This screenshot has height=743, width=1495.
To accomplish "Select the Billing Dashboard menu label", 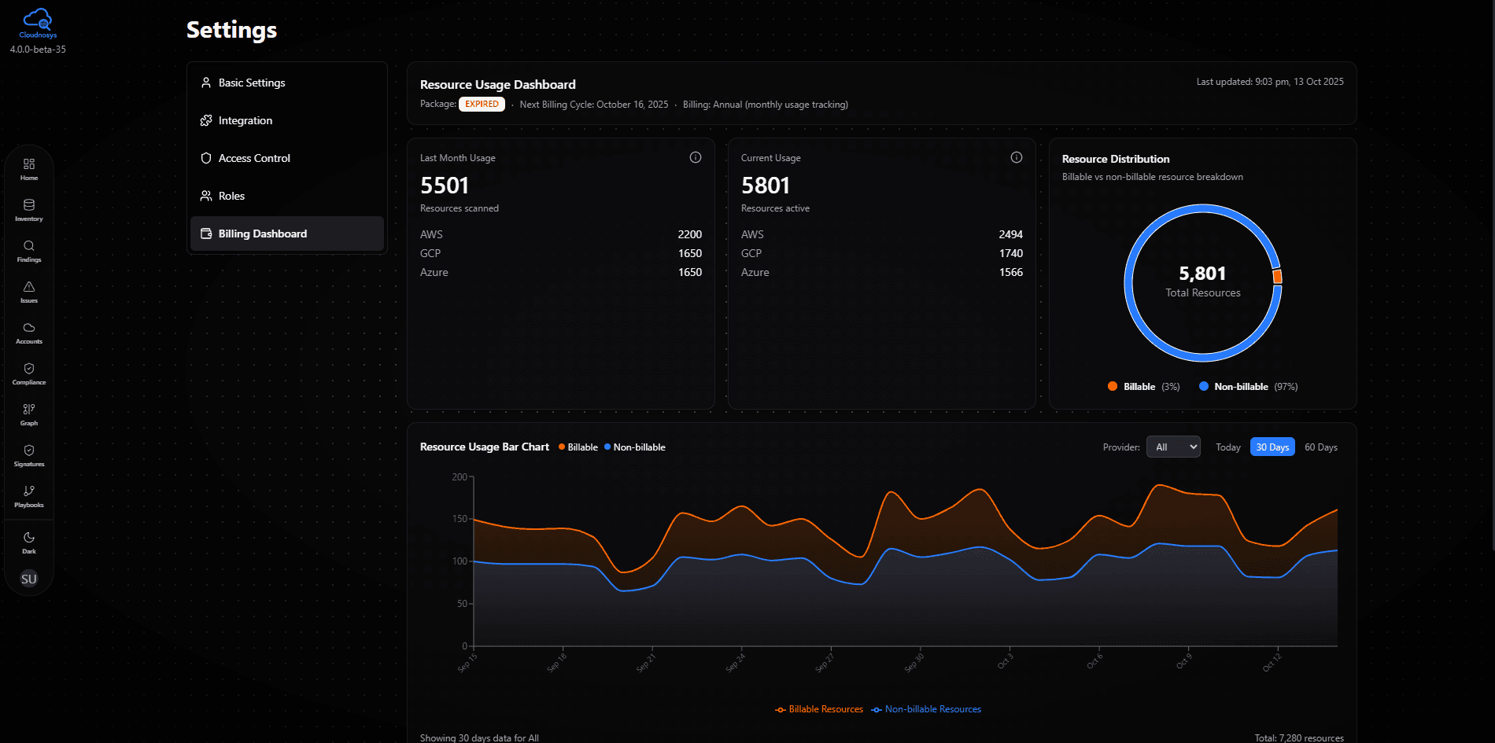I will (x=263, y=234).
